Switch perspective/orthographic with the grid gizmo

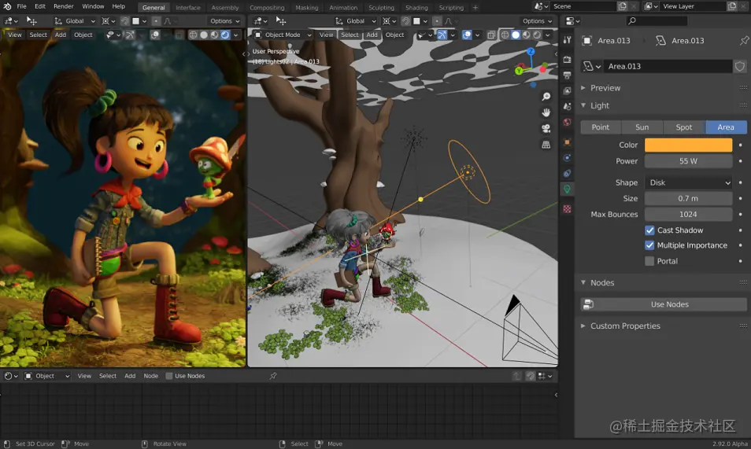(x=546, y=144)
